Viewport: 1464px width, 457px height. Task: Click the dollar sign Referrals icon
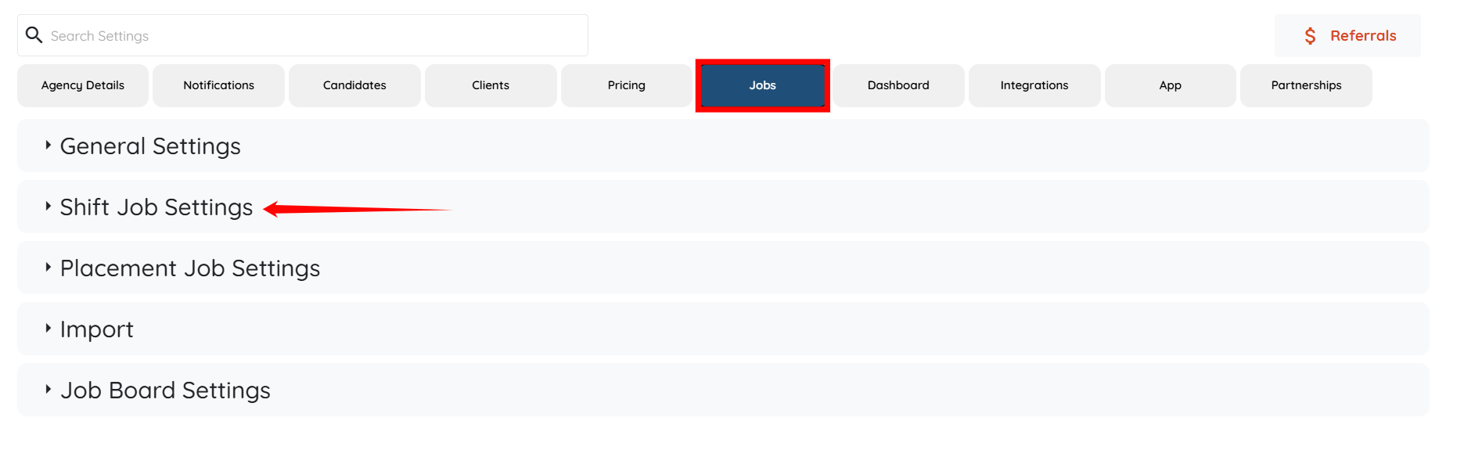click(x=1310, y=36)
